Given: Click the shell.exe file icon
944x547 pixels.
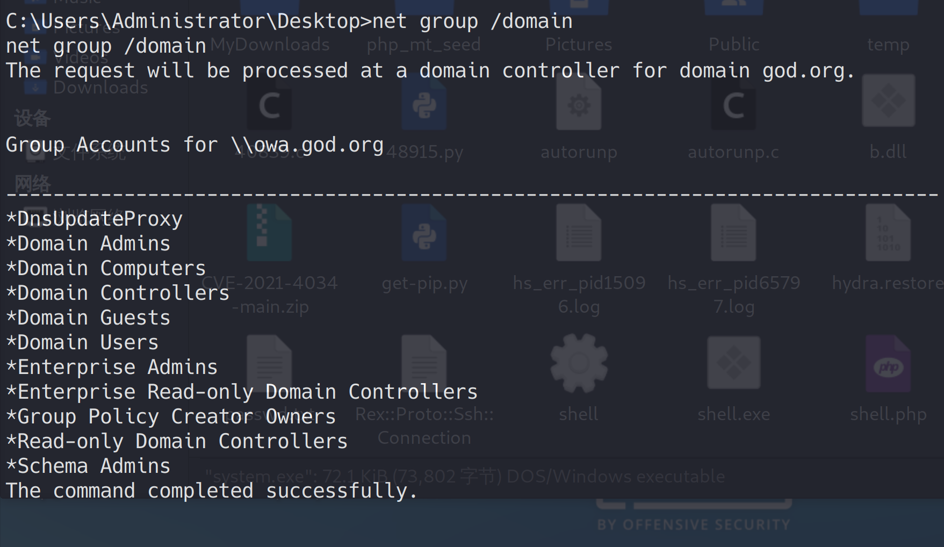Looking at the screenshot, I should coord(733,363).
